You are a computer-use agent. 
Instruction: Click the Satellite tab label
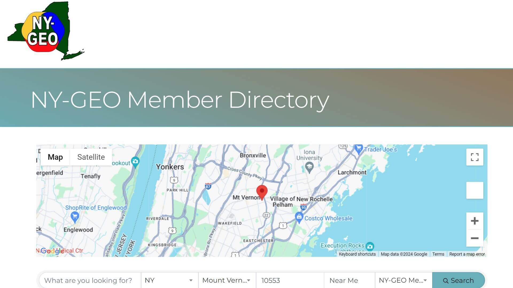[x=91, y=157]
